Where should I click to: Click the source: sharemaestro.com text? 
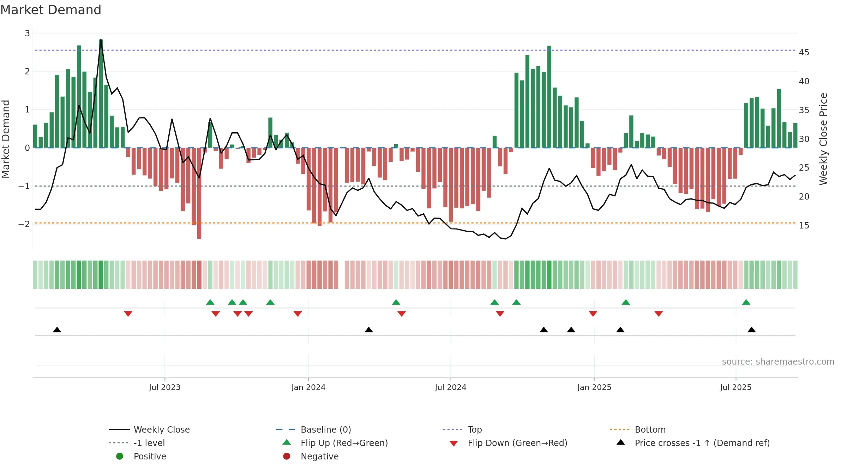778,361
